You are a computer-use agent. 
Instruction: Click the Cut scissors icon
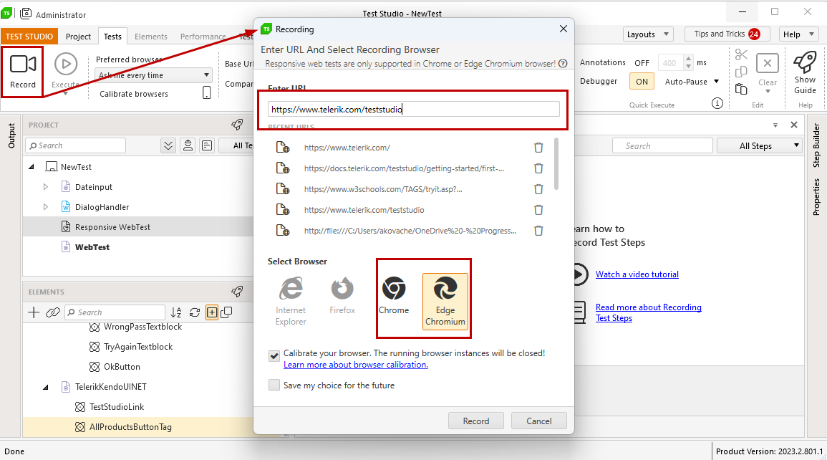(741, 54)
